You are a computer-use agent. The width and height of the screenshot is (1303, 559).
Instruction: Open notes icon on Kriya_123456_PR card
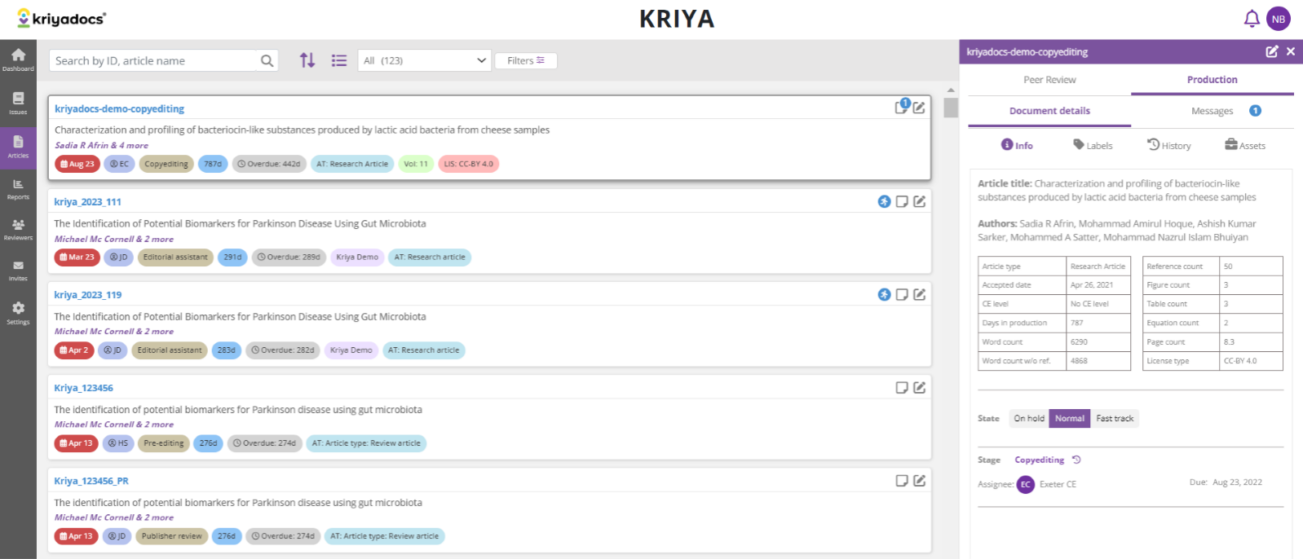pos(902,481)
